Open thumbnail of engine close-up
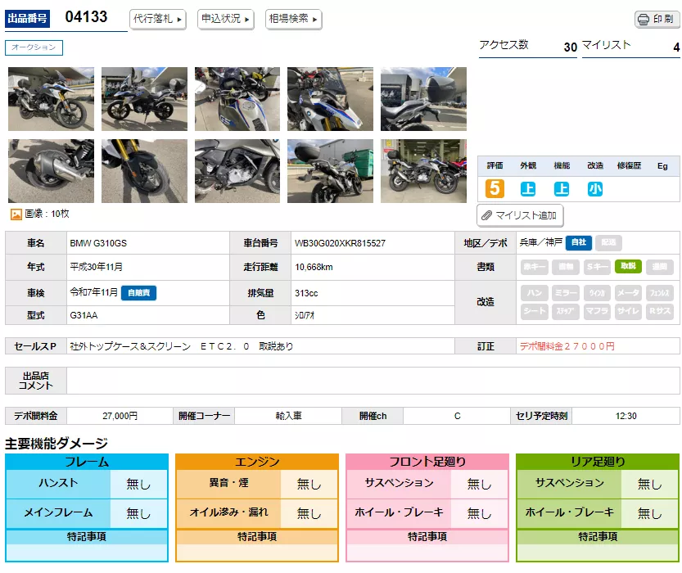682x573 pixels. click(x=237, y=171)
